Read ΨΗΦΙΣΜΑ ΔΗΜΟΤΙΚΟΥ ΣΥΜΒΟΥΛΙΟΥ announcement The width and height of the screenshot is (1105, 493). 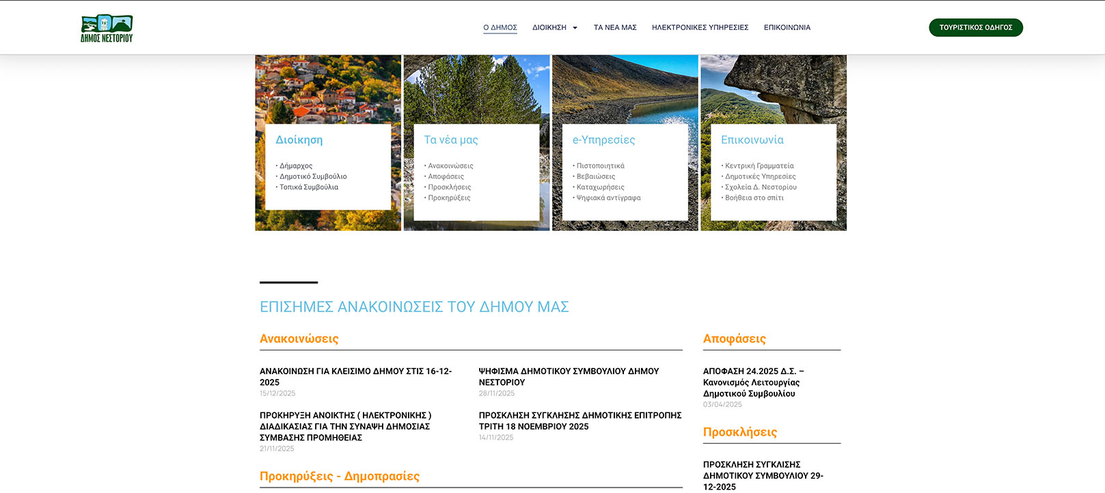(569, 377)
